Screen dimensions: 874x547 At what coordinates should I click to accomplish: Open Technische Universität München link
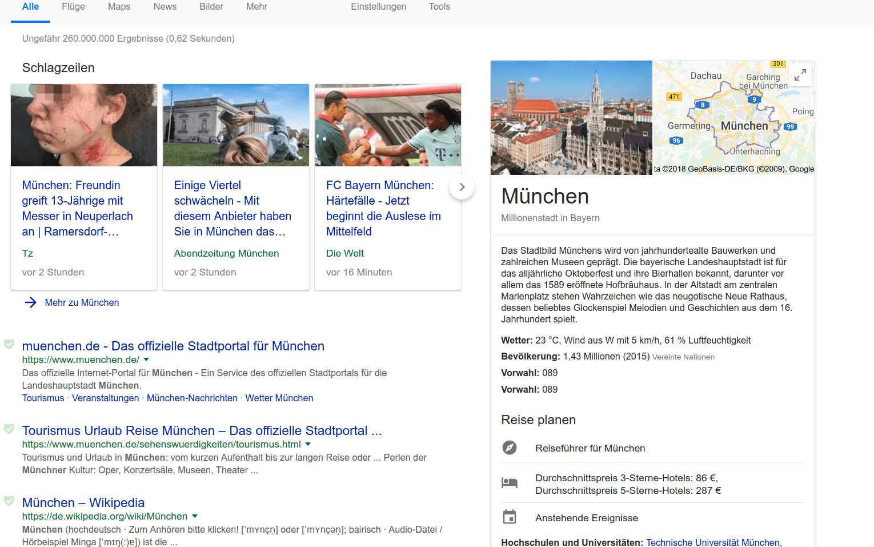713,542
